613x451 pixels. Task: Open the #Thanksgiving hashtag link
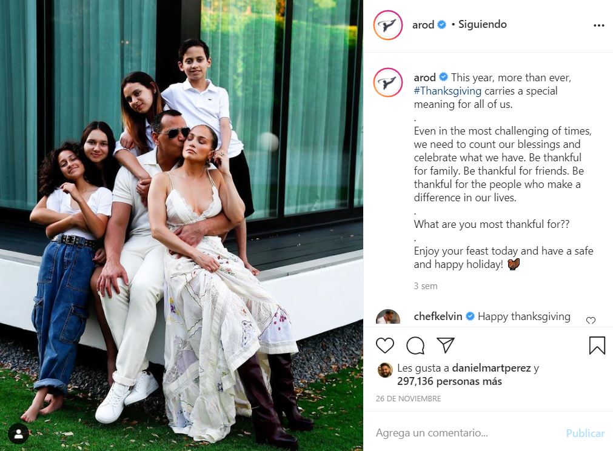pyautogui.click(x=447, y=91)
